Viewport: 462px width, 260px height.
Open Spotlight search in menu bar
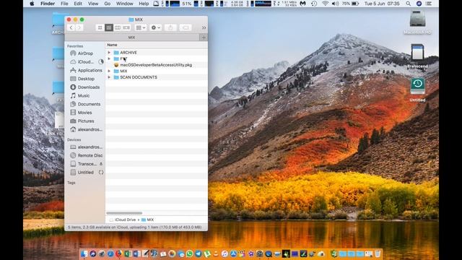click(x=408, y=4)
